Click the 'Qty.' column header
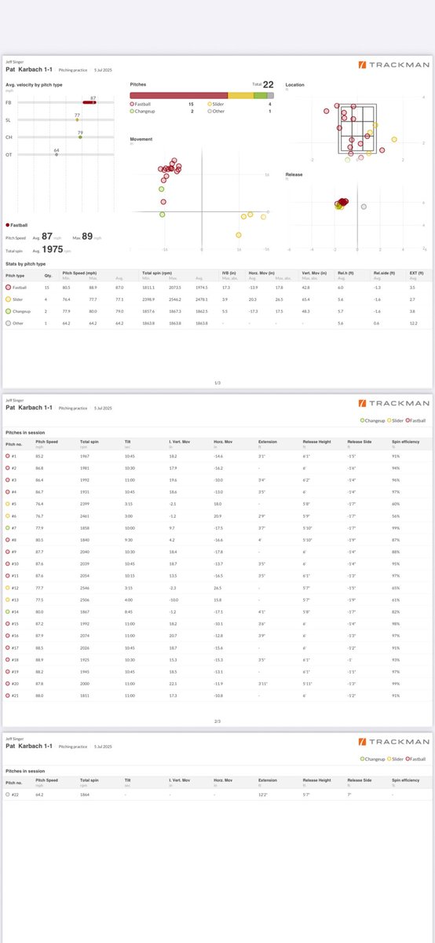 [x=48, y=276]
